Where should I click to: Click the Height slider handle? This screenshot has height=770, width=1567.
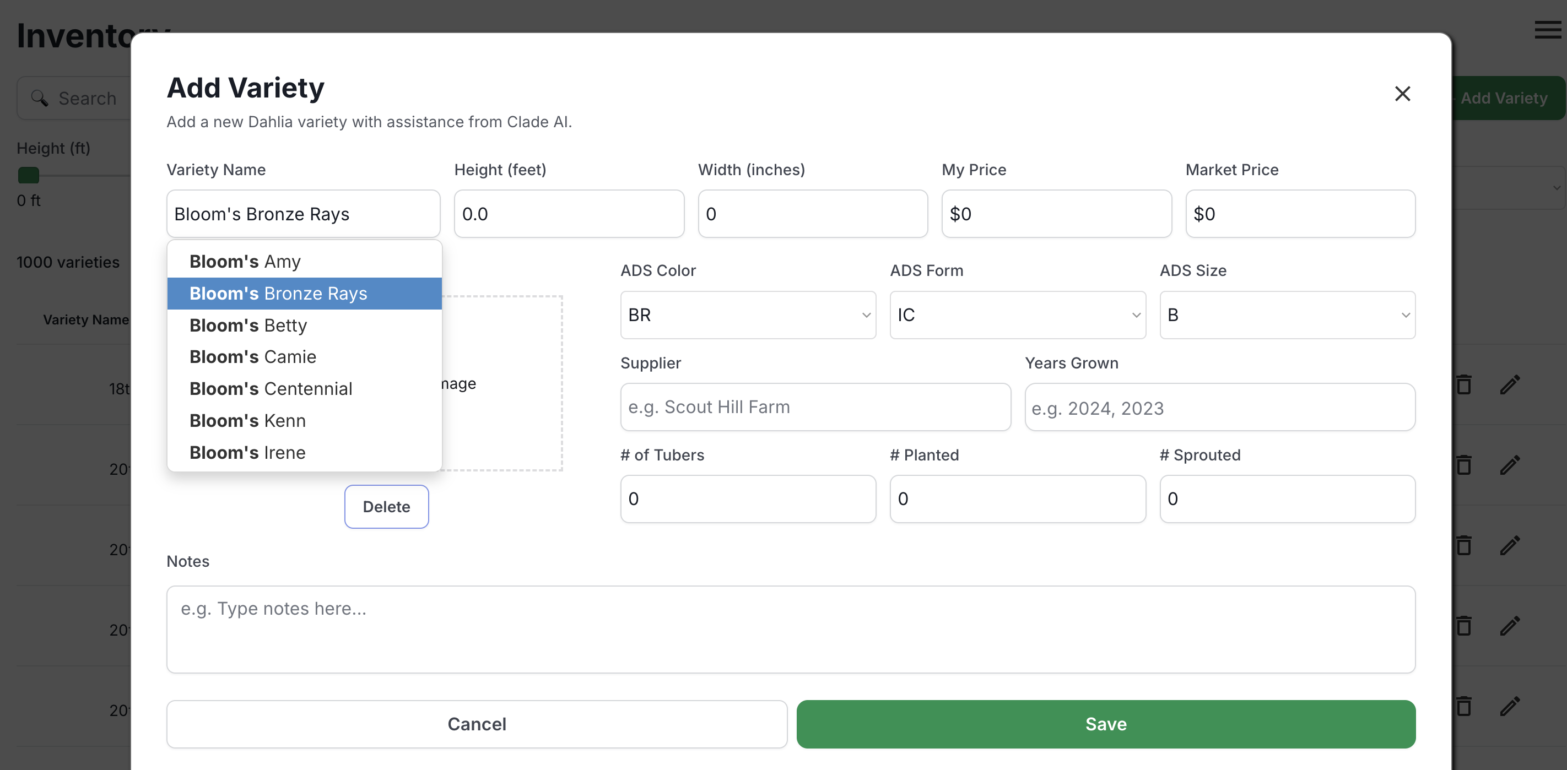[x=29, y=175]
